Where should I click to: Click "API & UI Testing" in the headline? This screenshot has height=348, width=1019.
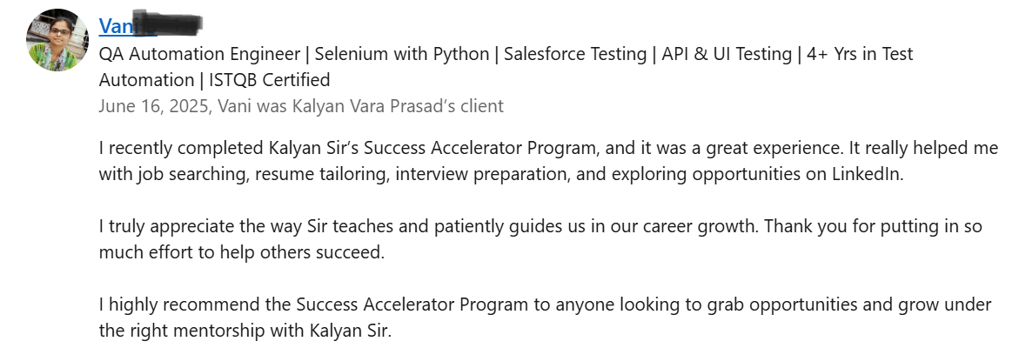[x=727, y=54]
